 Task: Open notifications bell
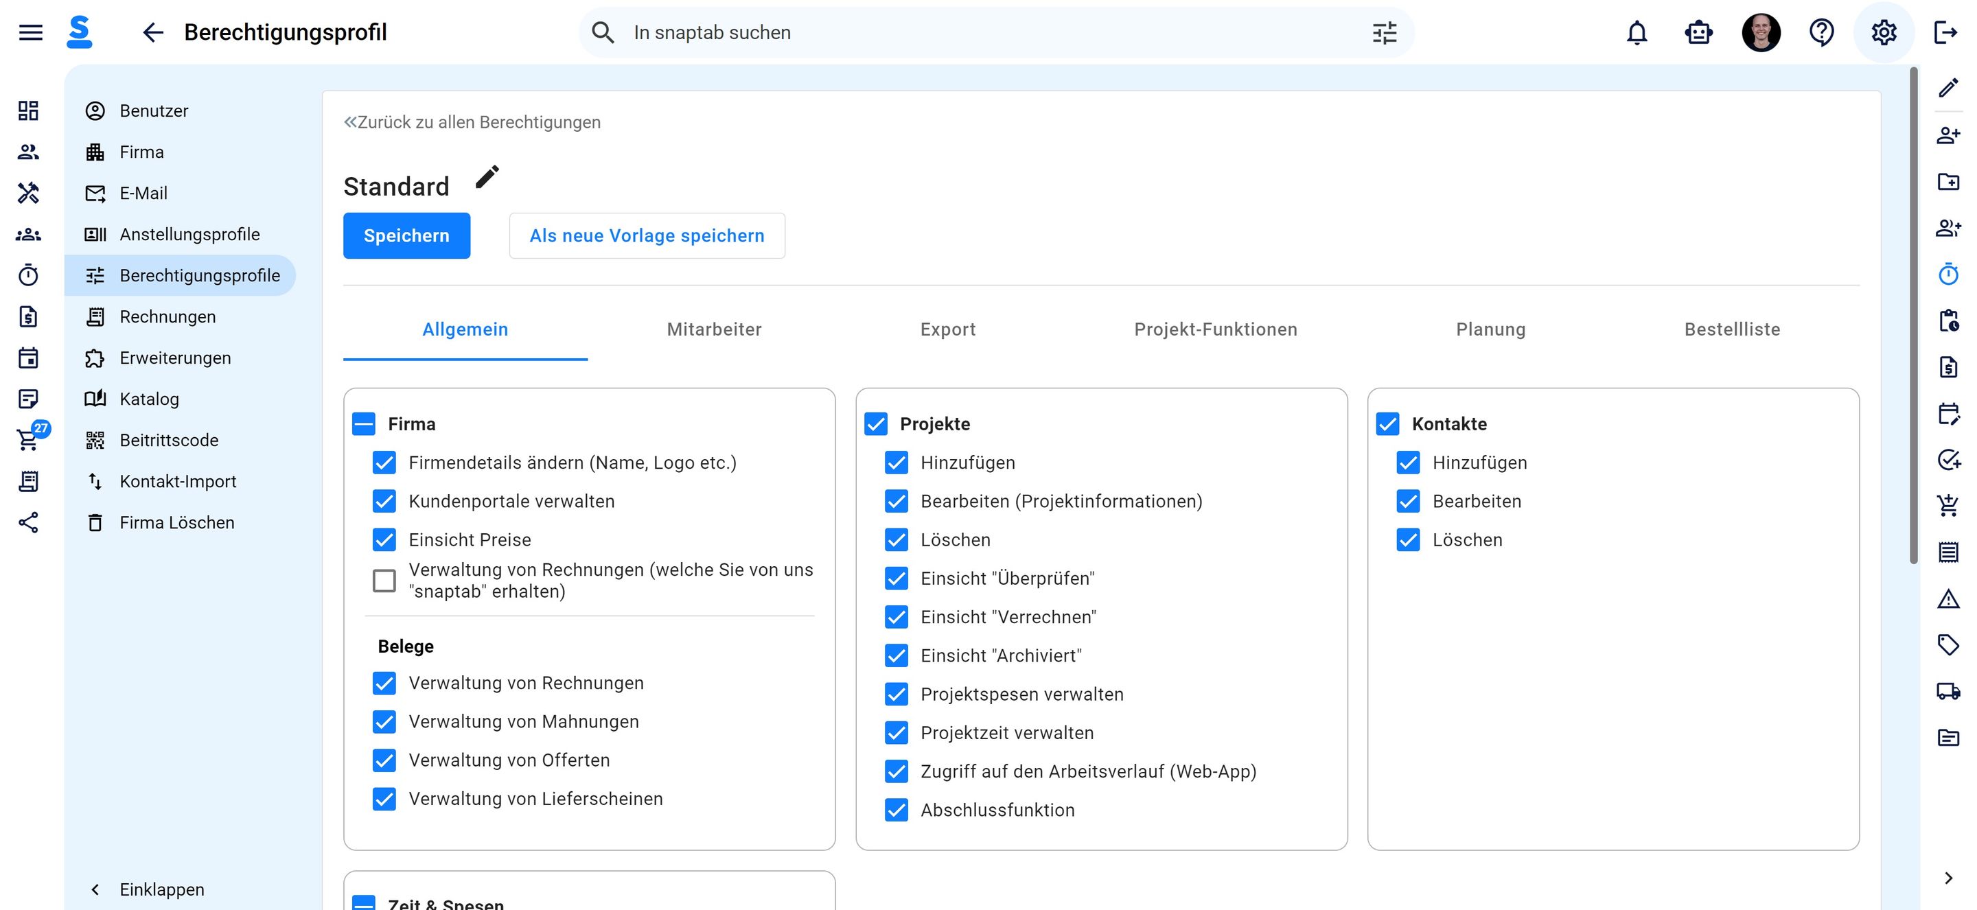(1637, 32)
